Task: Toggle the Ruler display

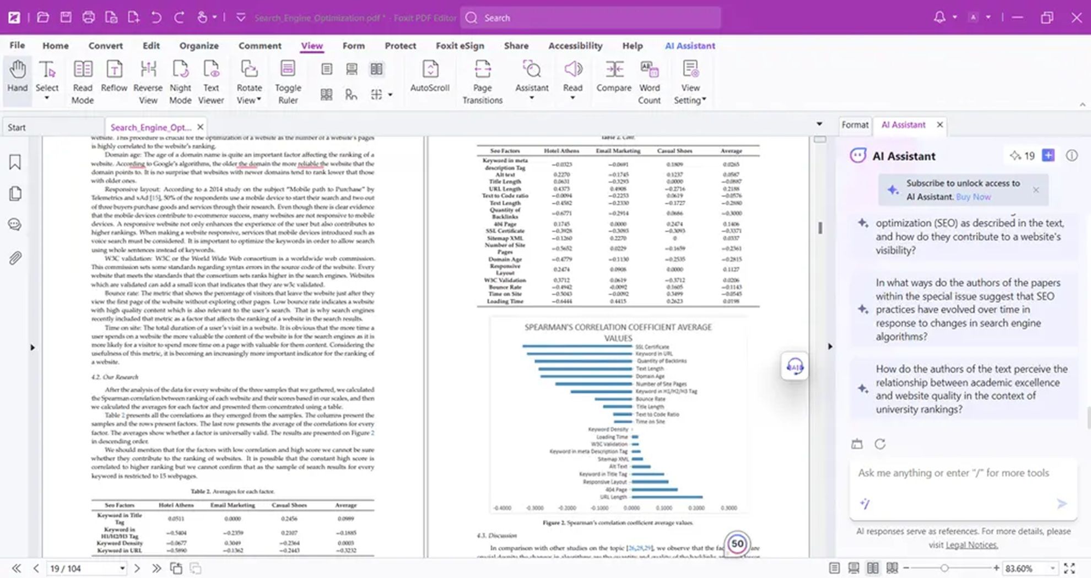Action: coord(288,83)
